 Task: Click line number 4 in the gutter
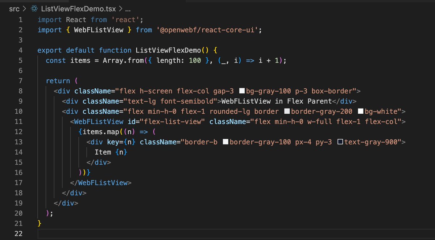tap(20, 50)
